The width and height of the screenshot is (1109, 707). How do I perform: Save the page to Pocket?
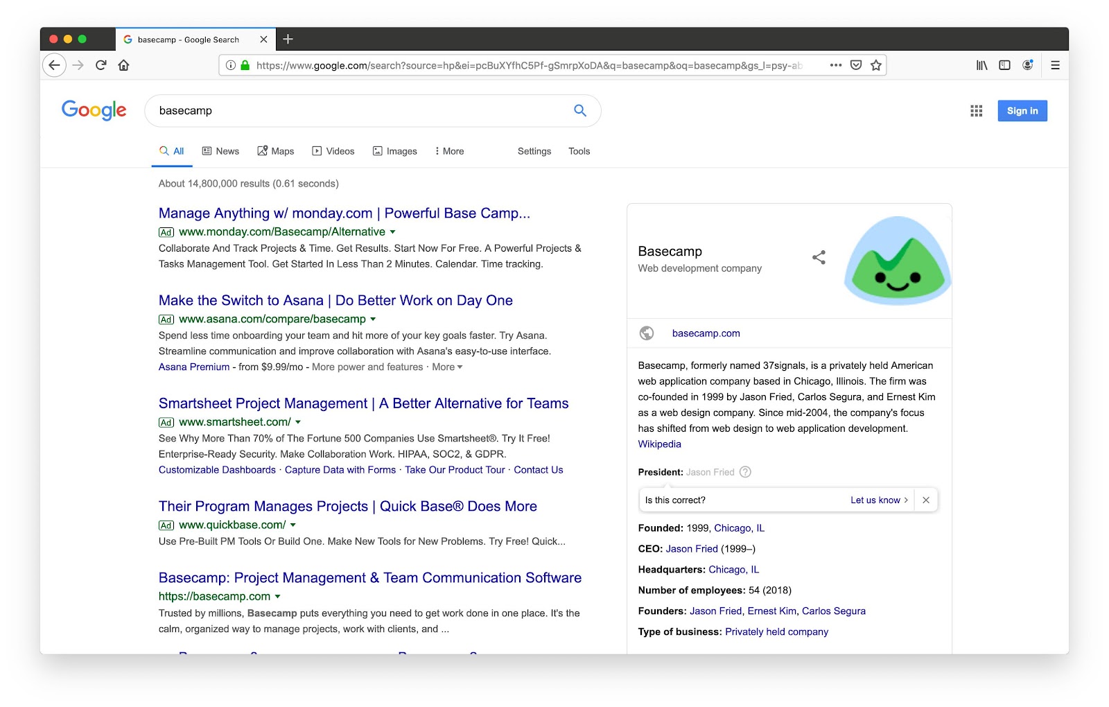point(856,65)
